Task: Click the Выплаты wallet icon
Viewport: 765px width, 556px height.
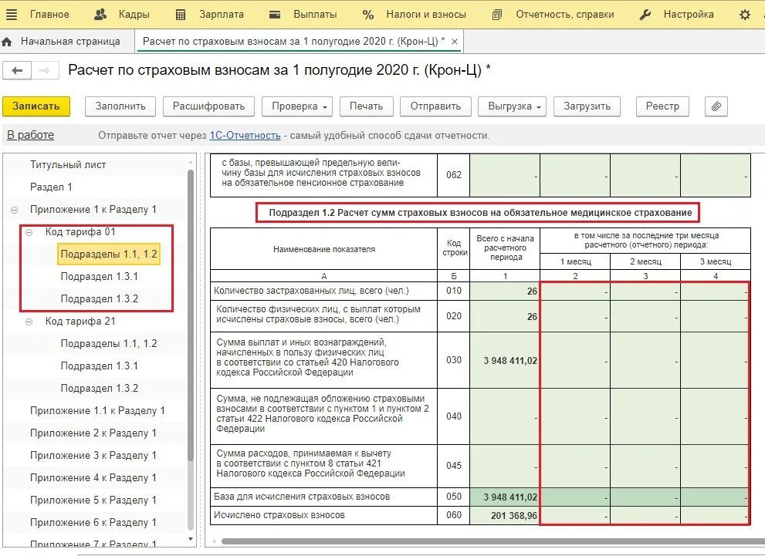Action: tap(275, 15)
